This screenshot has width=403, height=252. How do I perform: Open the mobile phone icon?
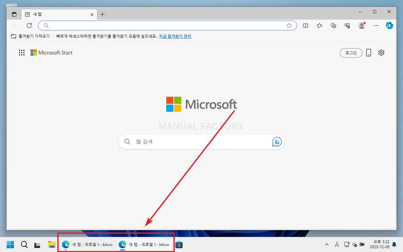pyautogui.click(x=369, y=53)
